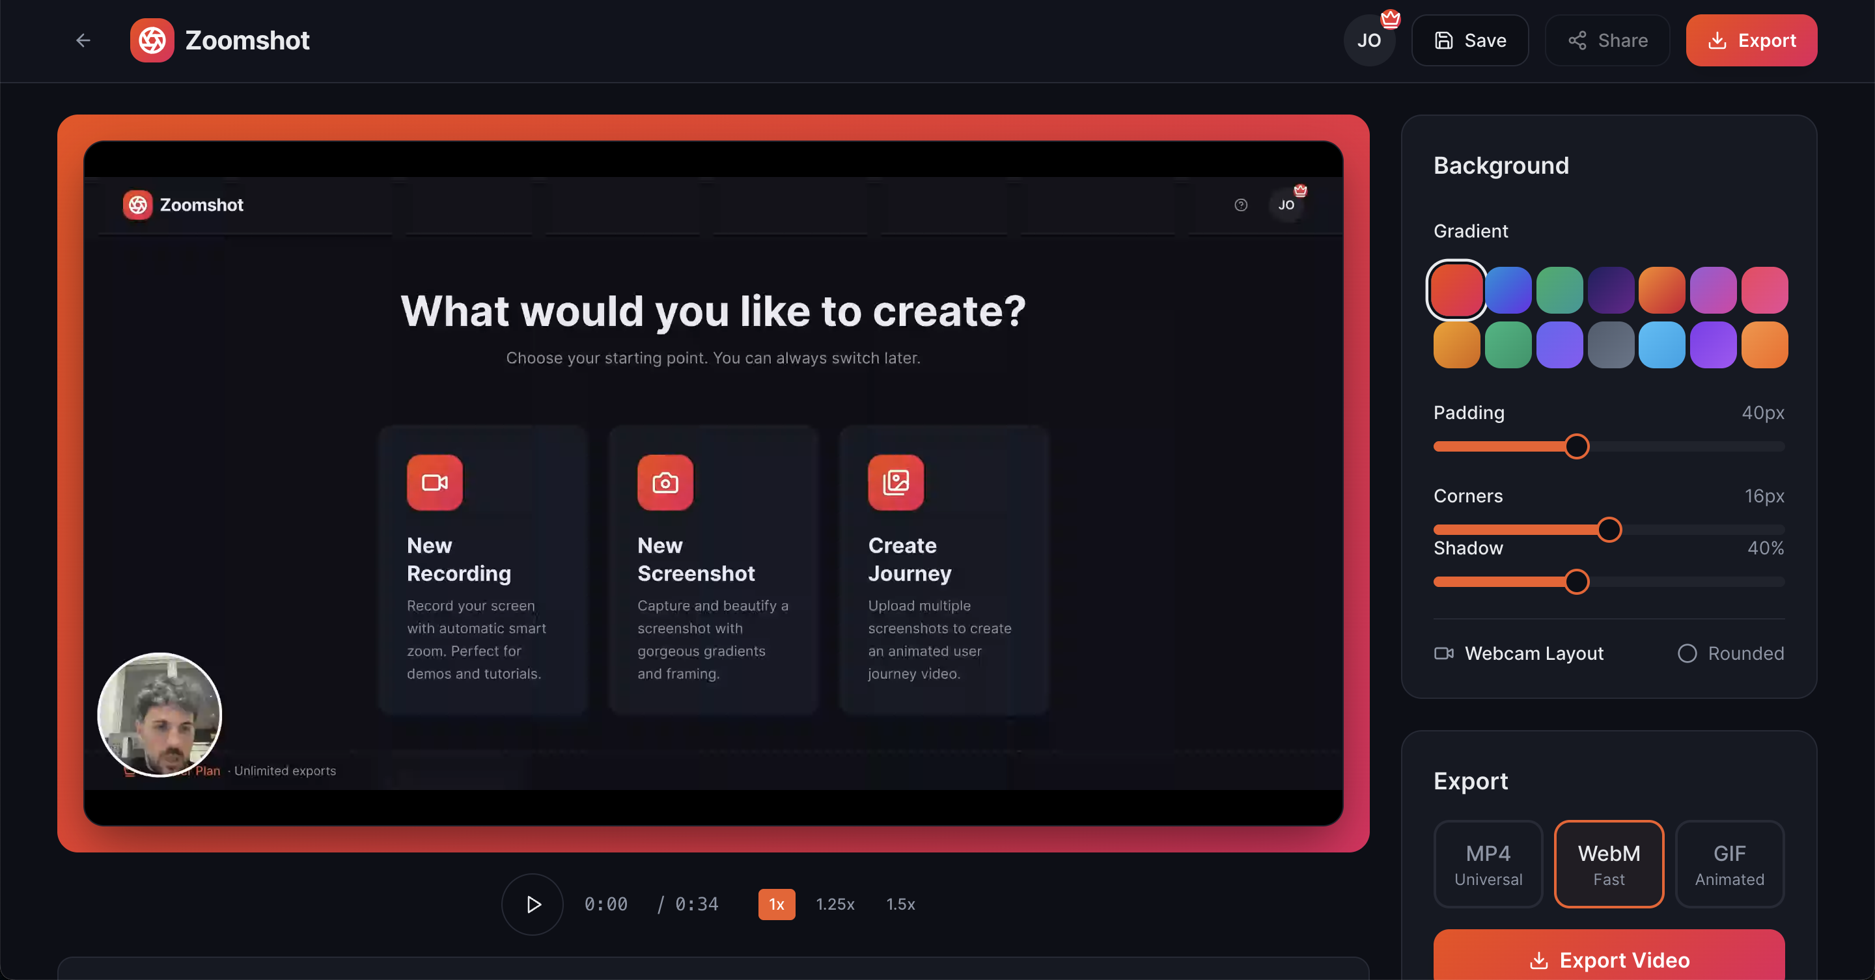The height and width of the screenshot is (980, 1875).
Task: Set playback speed to 1.5x
Action: (x=900, y=905)
